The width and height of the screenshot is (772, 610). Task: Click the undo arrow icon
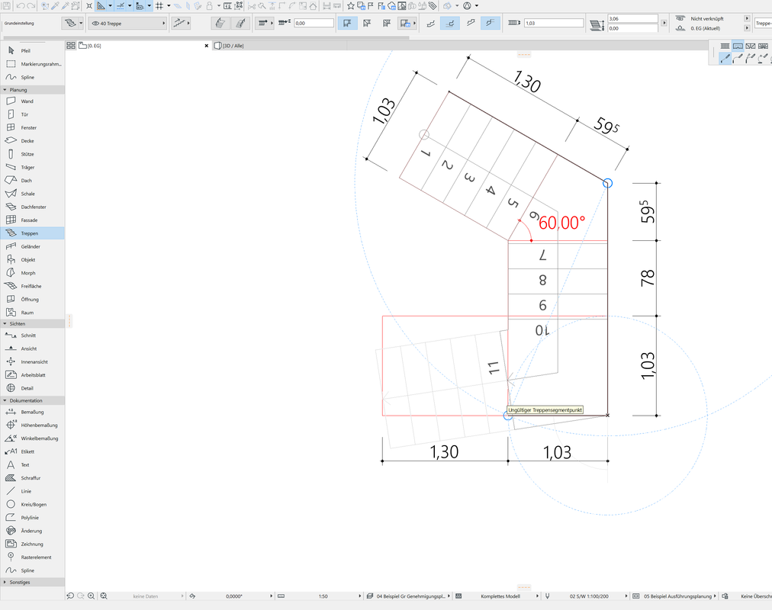click(21, 6)
